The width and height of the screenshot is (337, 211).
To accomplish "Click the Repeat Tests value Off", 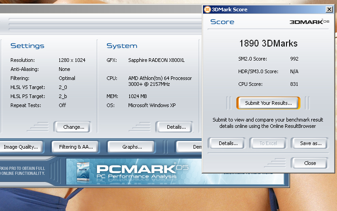I will coord(62,105).
